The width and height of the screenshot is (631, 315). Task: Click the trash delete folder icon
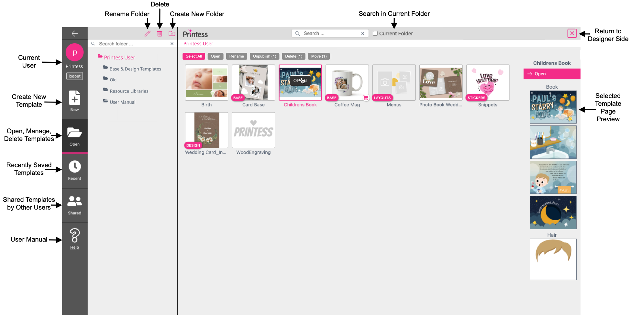[160, 34]
